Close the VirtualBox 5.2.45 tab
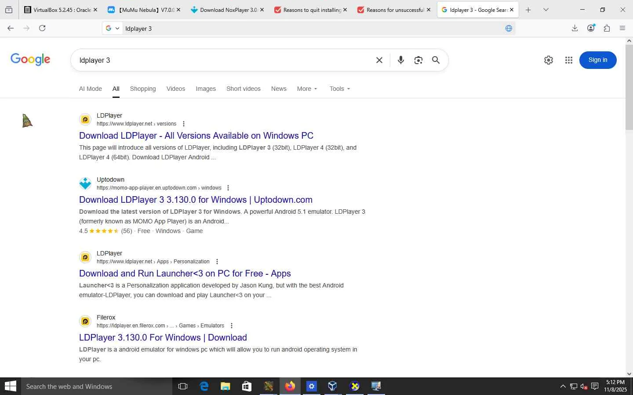This screenshot has width=633, height=395. tap(95, 10)
